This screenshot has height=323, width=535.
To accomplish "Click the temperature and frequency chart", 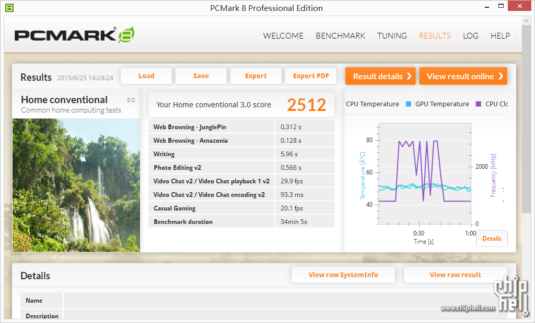I will (x=425, y=174).
